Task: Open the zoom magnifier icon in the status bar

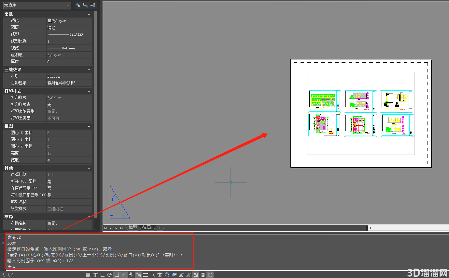Action: 167,275
